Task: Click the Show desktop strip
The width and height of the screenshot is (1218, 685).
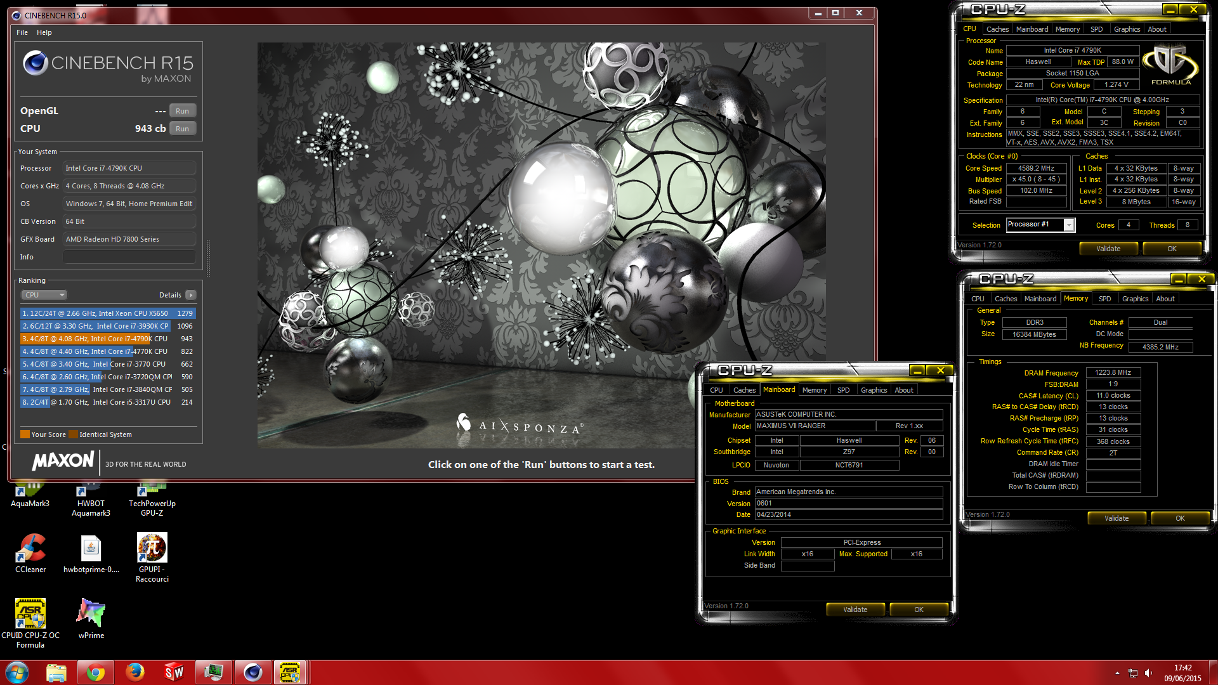Action: coord(1214,673)
